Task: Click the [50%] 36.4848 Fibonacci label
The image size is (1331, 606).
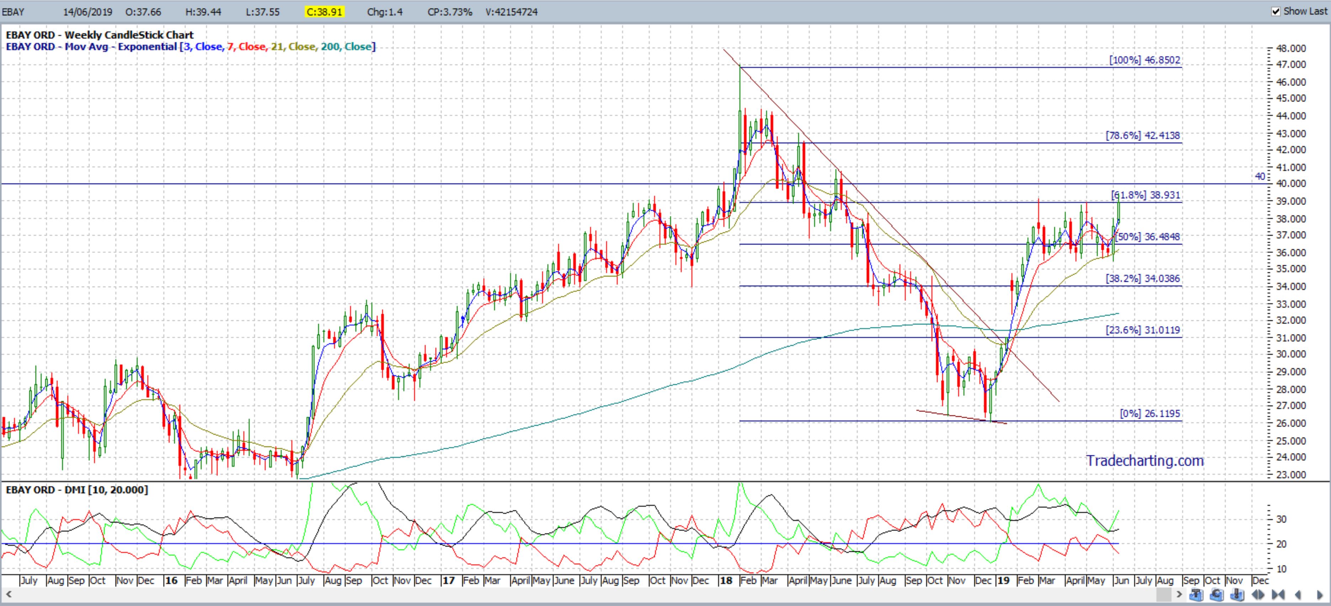Action: point(1147,237)
